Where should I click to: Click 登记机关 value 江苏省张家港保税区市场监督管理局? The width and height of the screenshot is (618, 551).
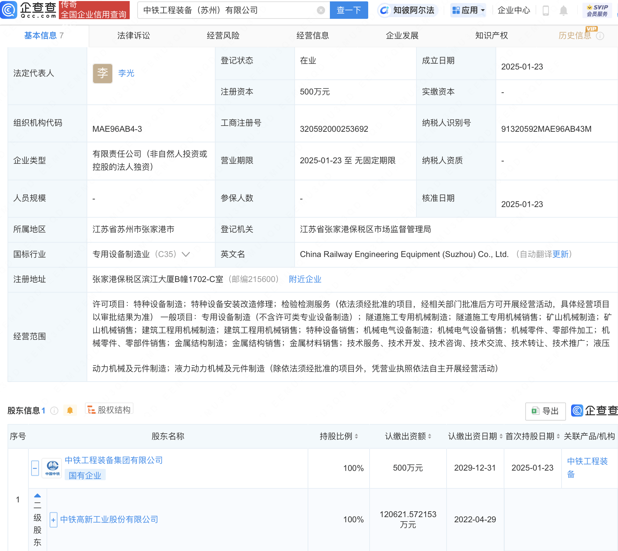[x=365, y=229]
